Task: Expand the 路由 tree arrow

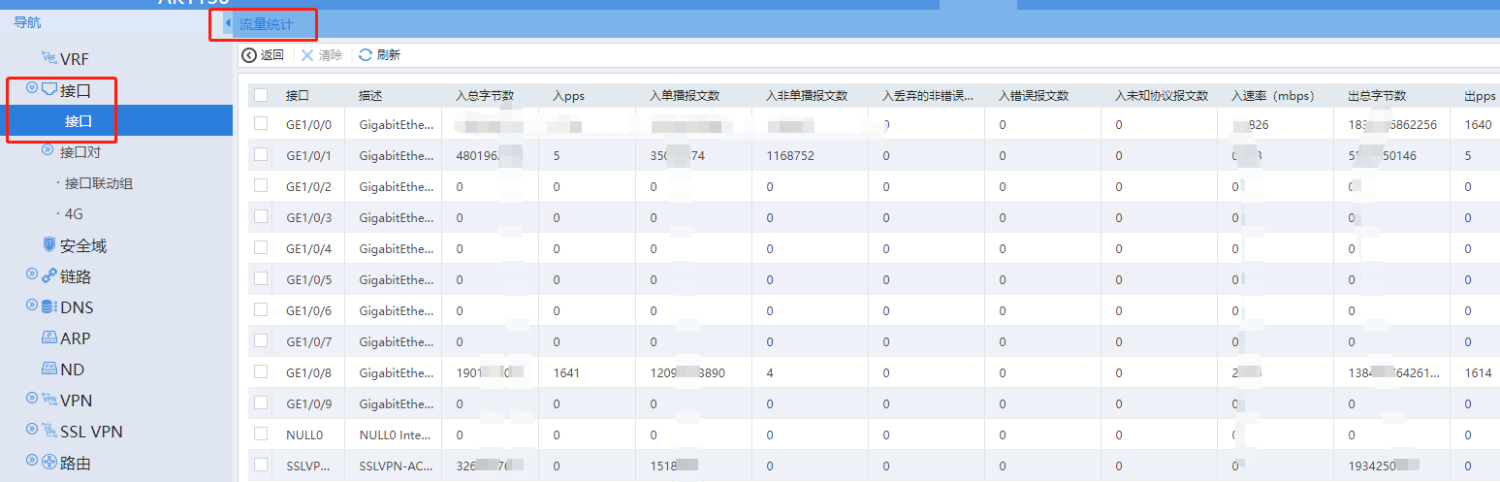Action: click(x=32, y=462)
